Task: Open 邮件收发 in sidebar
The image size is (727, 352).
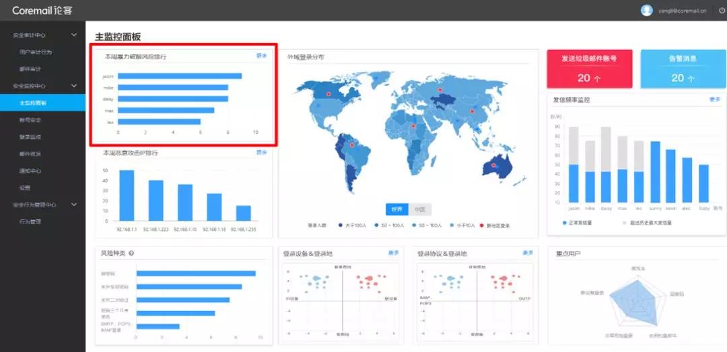Action: (x=30, y=154)
